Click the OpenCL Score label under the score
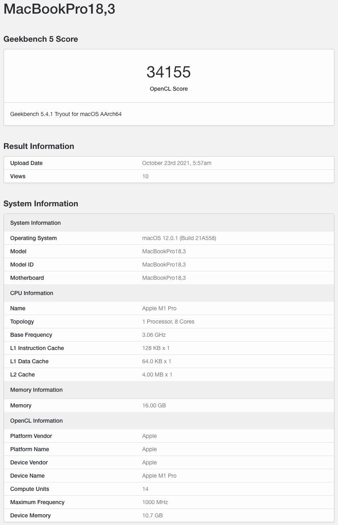Viewport: 338px width, 525px height. 168,89
